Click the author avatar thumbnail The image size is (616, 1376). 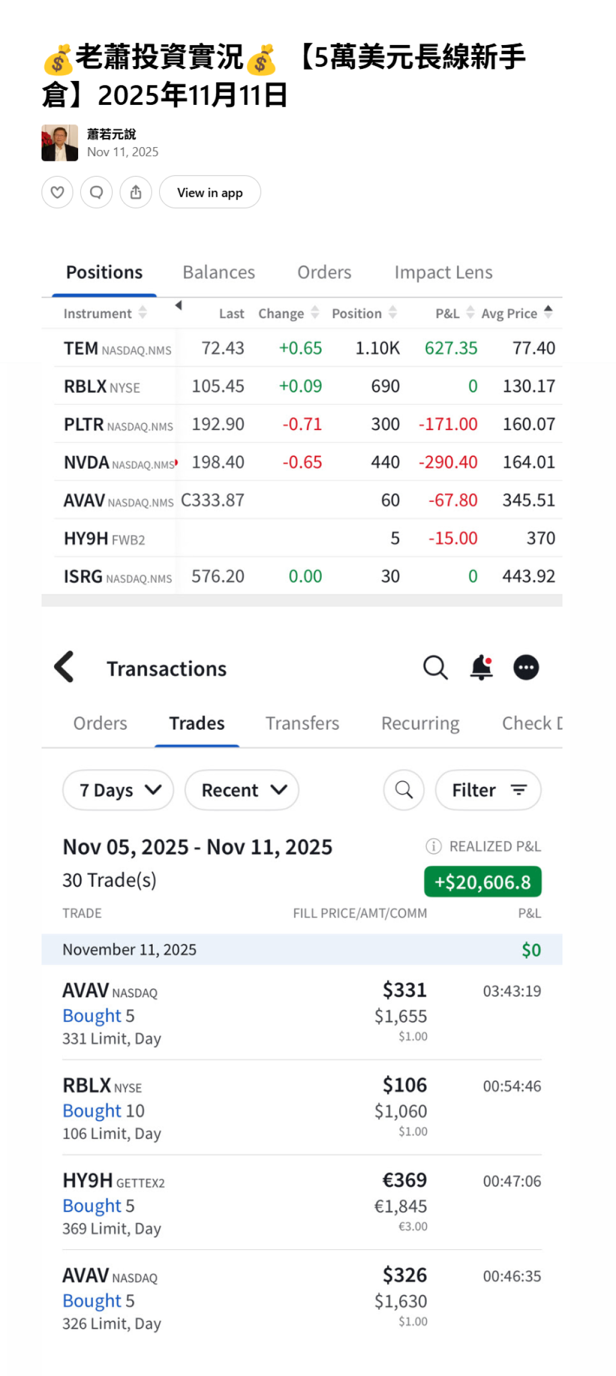(x=60, y=143)
